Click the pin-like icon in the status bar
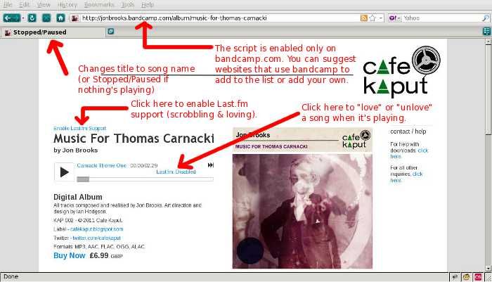Image resolution: width=492 pixels, height=282 pixels. click(x=455, y=277)
